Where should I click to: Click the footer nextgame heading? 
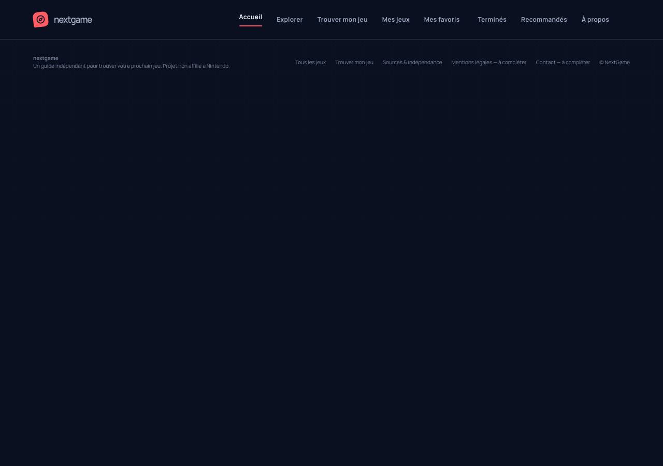(46, 58)
